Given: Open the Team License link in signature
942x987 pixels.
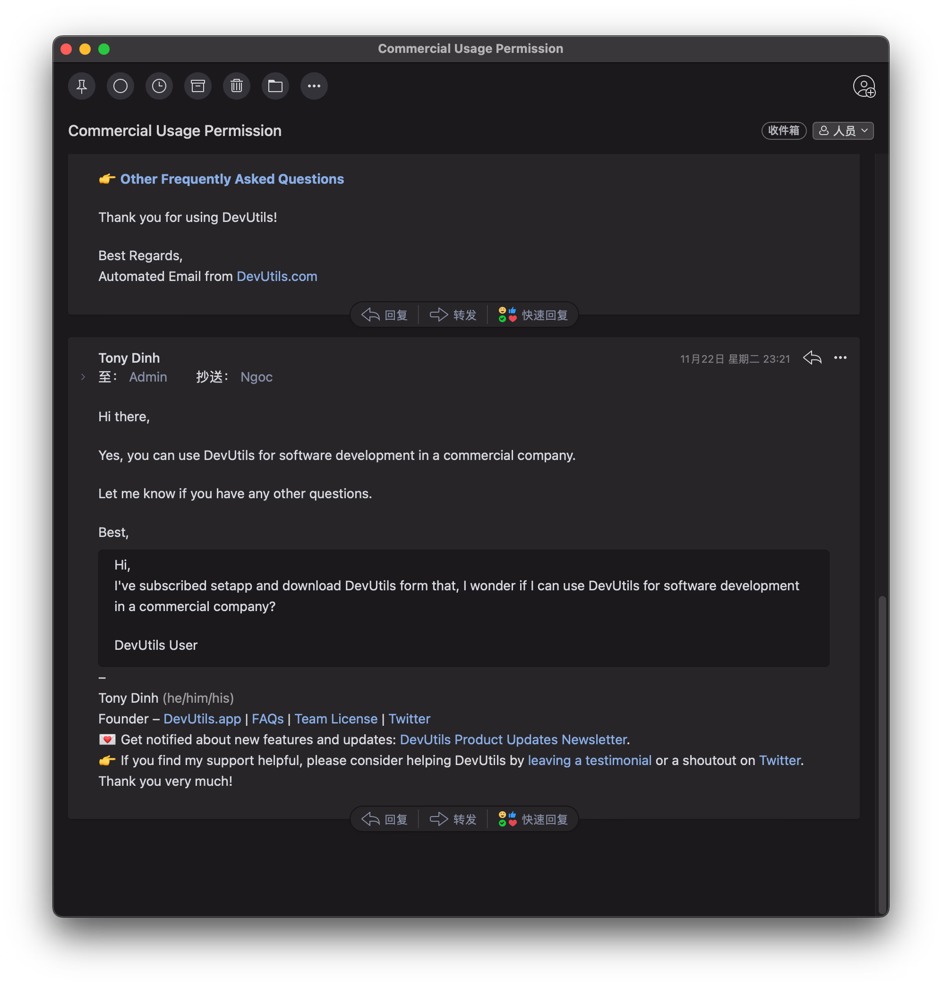Looking at the screenshot, I should [335, 719].
